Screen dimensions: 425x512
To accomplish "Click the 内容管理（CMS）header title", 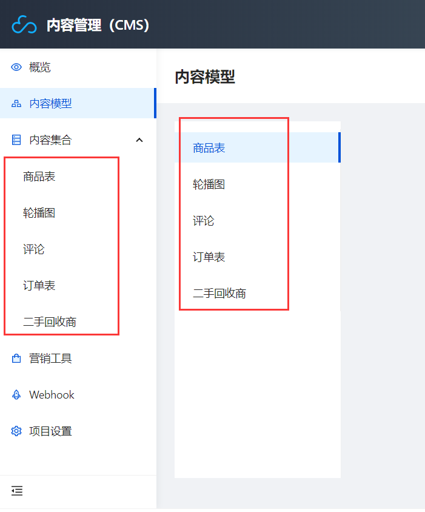I will 98,25.
